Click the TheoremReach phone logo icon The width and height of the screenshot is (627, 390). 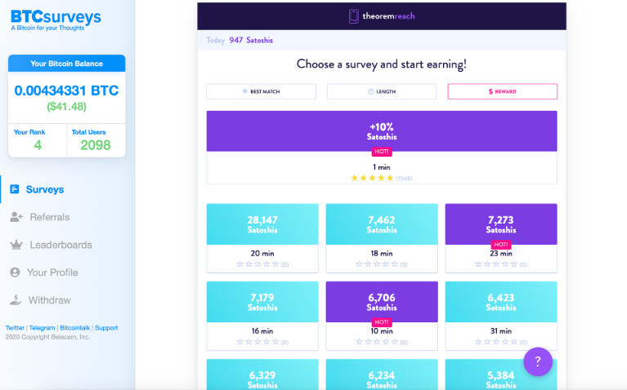coord(353,16)
